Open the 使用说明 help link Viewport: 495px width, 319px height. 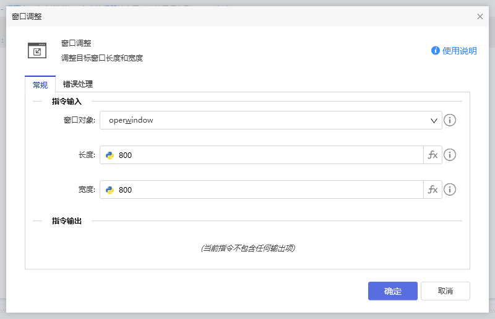[460, 51]
